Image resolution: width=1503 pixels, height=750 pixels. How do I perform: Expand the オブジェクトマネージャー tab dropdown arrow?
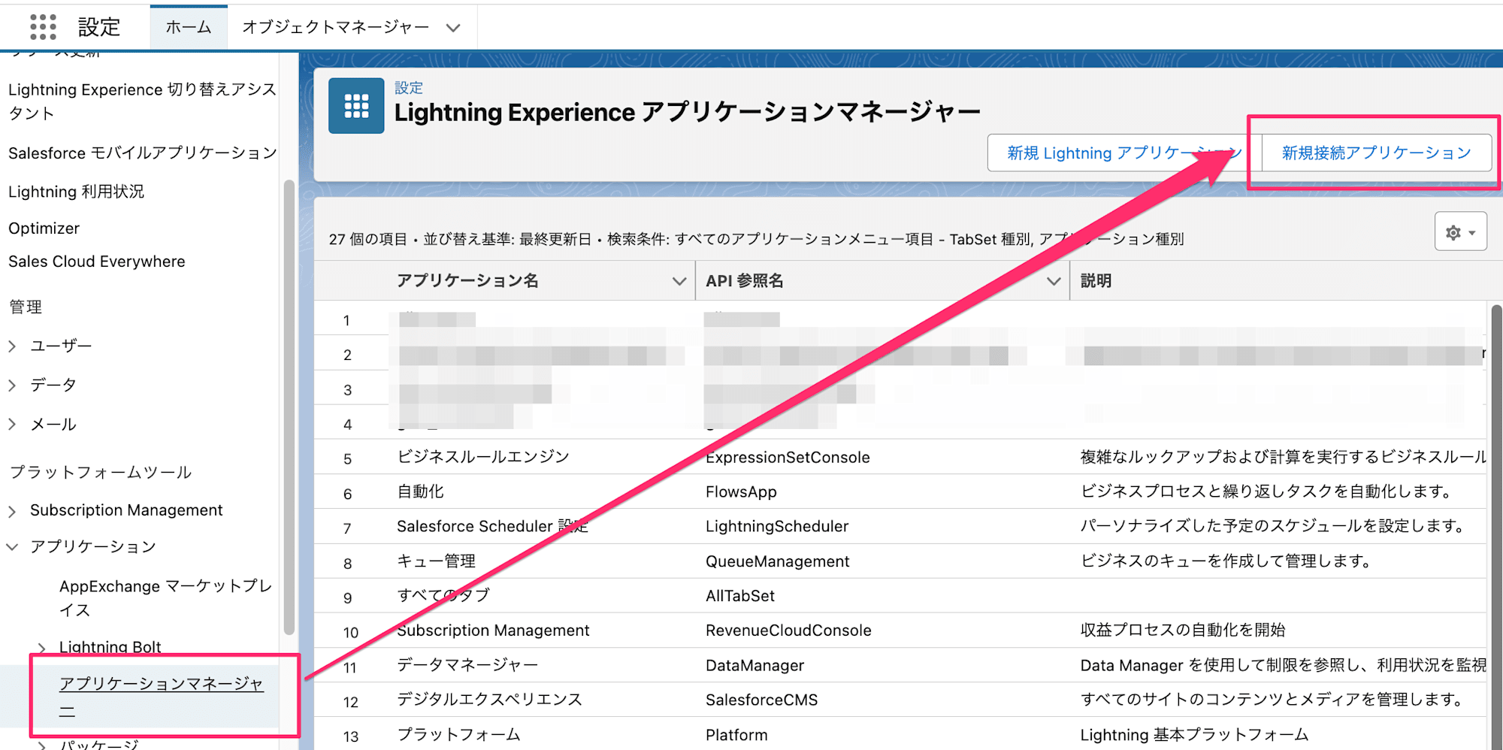[x=452, y=28]
